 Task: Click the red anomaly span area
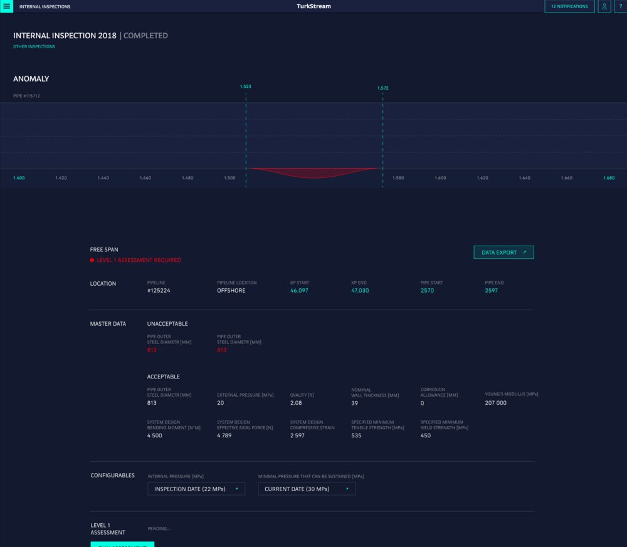click(x=313, y=173)
